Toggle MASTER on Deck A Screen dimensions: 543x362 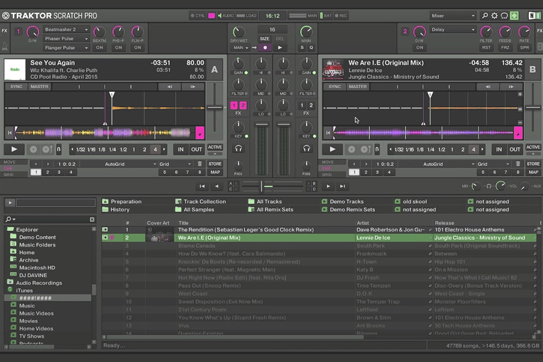(40, 87)
